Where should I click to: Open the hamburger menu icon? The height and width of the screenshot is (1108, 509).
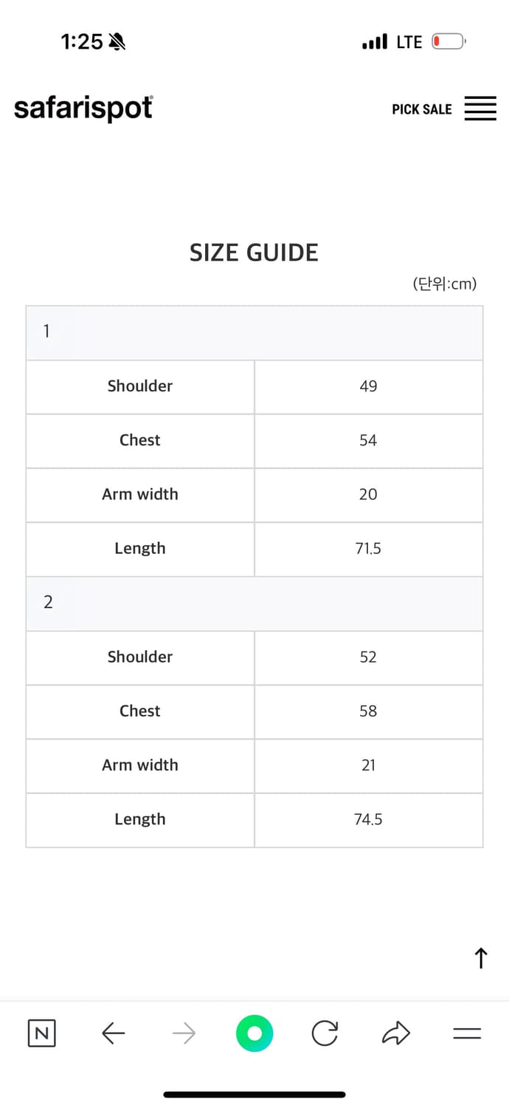click(x=480, y=109)
